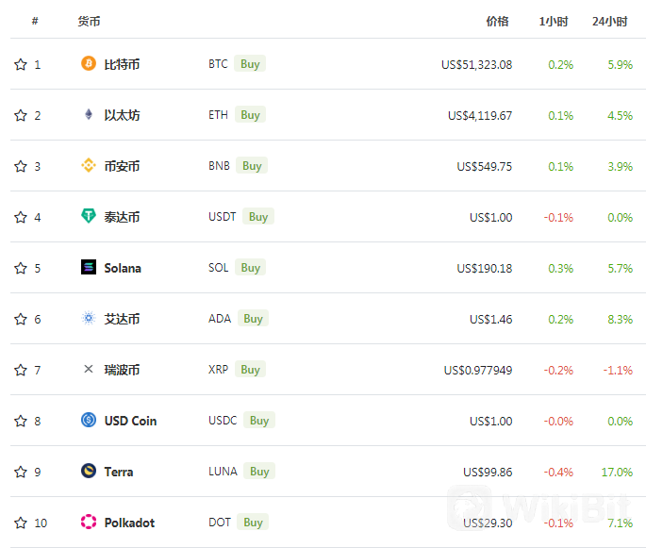Click the Cardano ADA logo icon
The height and width of the screenshot is (548, 646).
pos(88,318)
